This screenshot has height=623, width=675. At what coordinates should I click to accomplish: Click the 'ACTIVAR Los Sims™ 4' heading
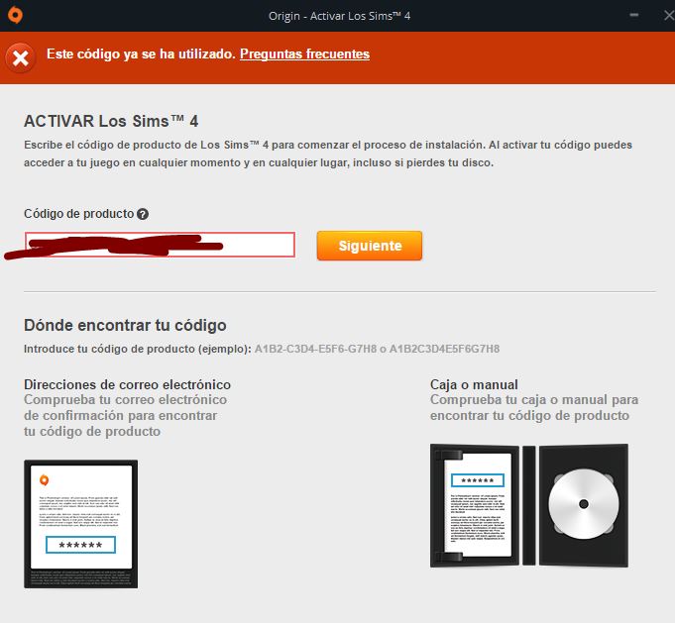point(111,121)
